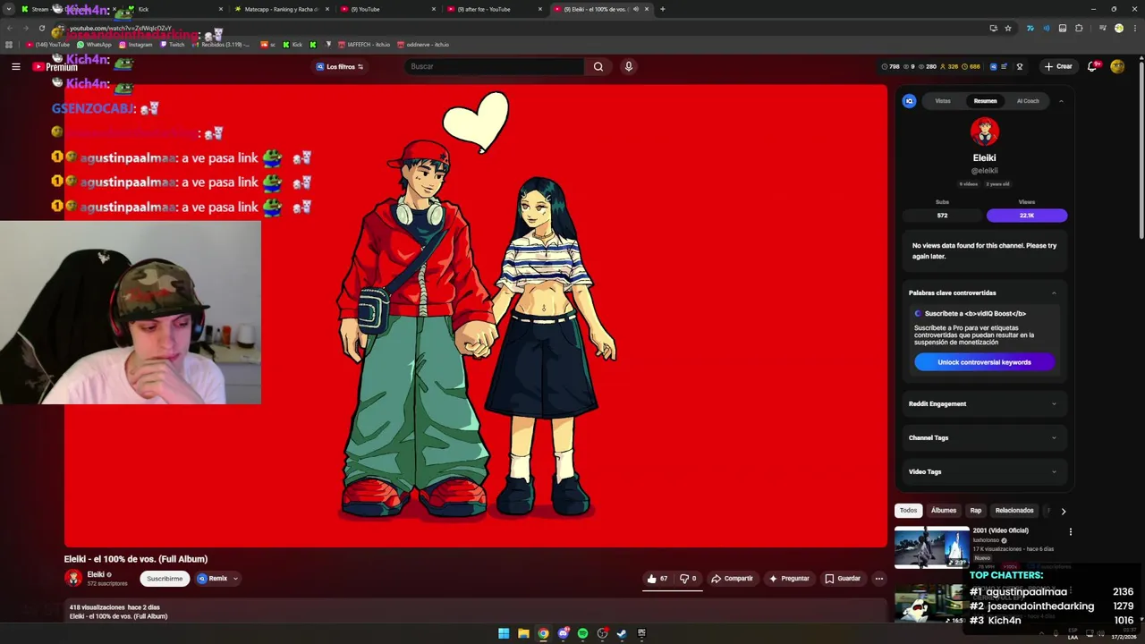Viewport: 1145px width, 644px height.
Task: Open the Remix dropdown arrow
Action: (235, 579)
